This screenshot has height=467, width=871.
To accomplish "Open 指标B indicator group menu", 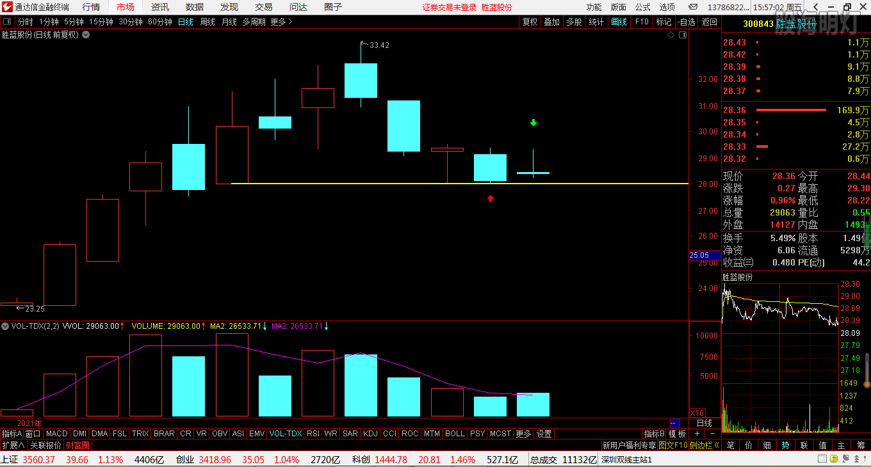I will [655, 434].
